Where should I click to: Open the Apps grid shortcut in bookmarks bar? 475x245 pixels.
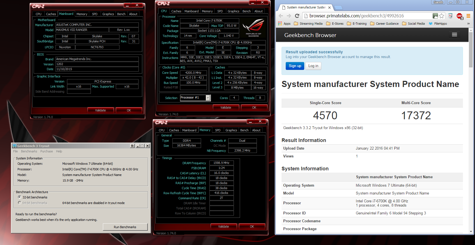(x=284, y=24)
